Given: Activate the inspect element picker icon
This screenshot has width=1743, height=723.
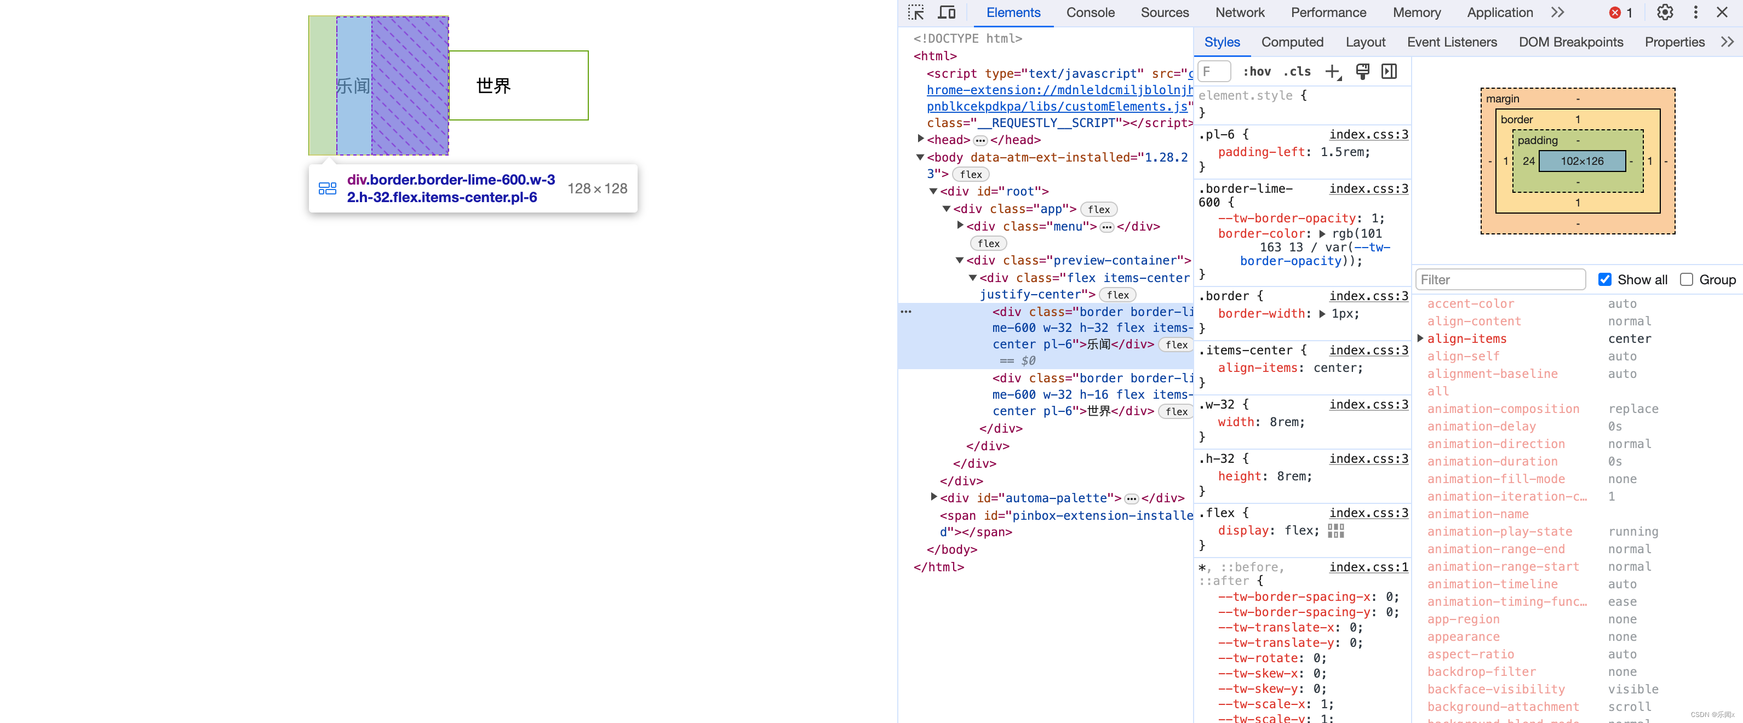Looking at the screenshot, I should click(915, 12).
